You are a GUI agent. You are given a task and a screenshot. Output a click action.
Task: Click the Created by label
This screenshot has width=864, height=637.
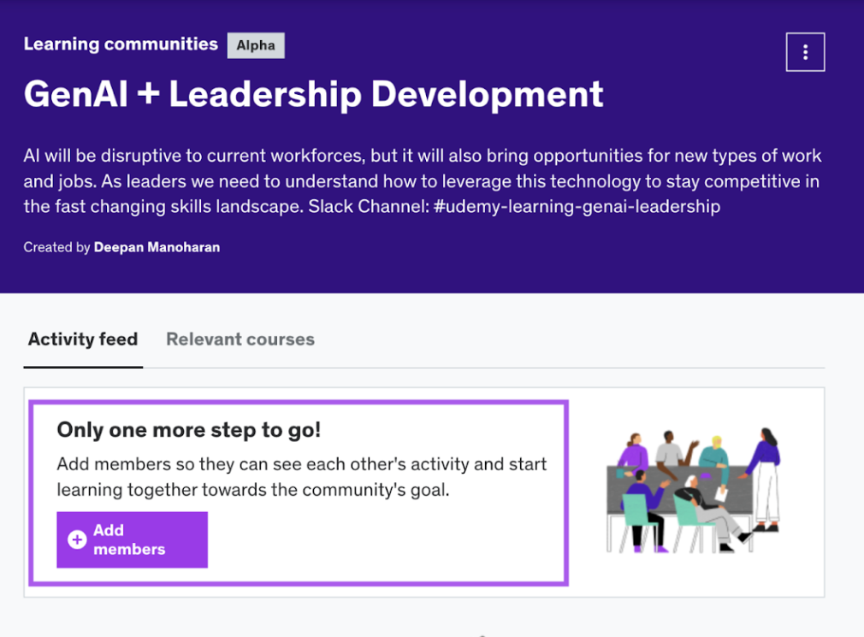click(x=56, y=247)
